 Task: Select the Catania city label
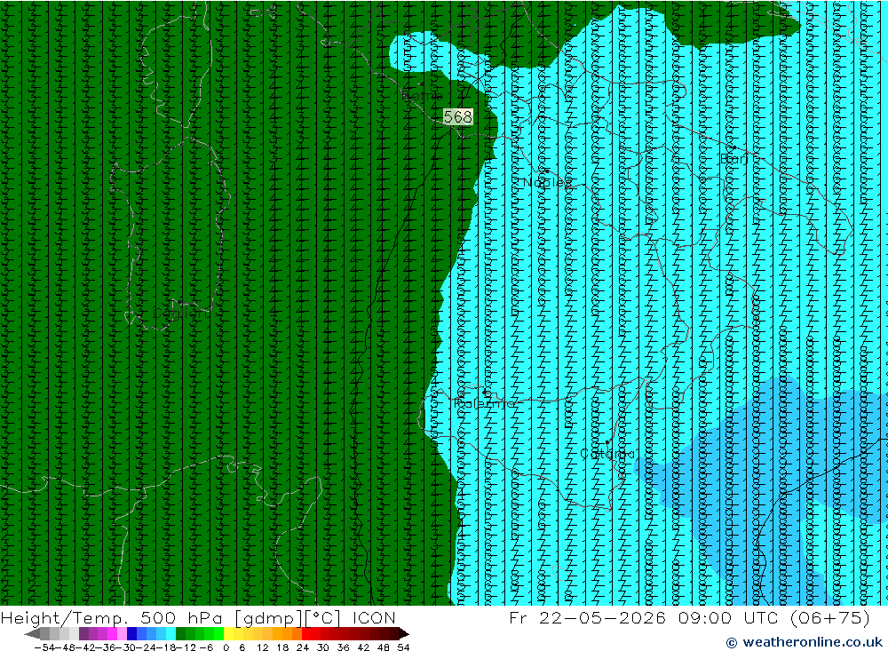607,454
